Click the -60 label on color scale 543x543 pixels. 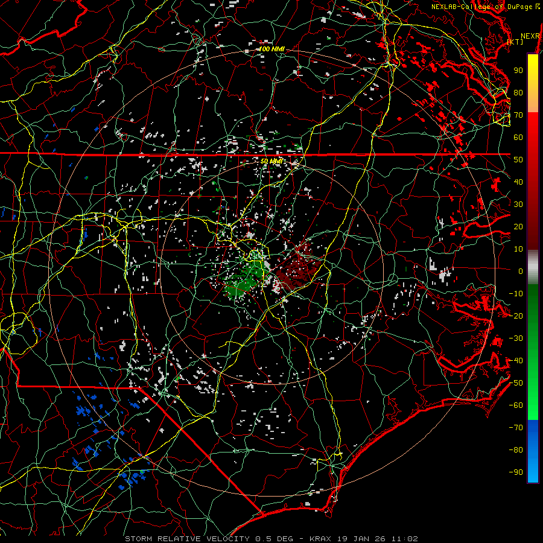click(516, 405)
